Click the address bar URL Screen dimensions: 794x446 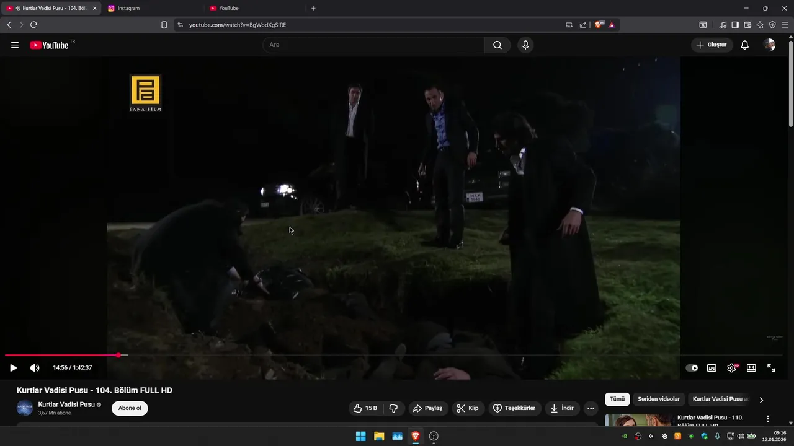tap(238, 25)
